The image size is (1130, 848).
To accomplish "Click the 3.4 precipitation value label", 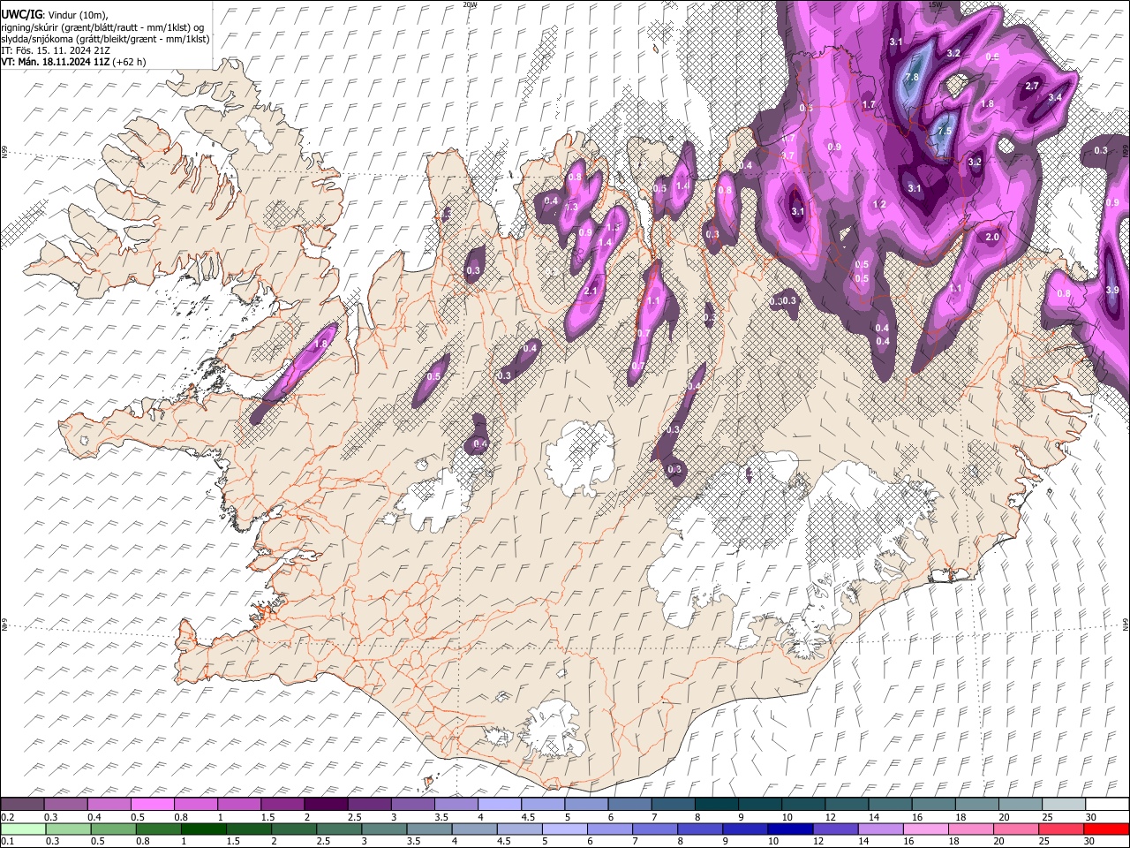I will click(1054, 98).
